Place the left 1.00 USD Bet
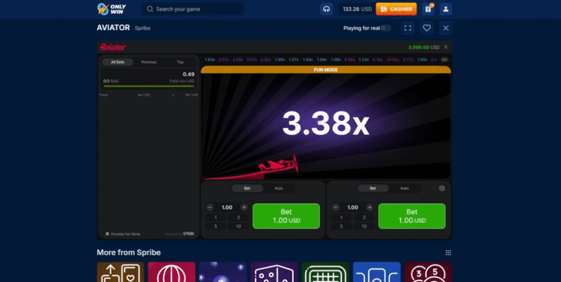This screenshot has height=282, width=561. 286,216
